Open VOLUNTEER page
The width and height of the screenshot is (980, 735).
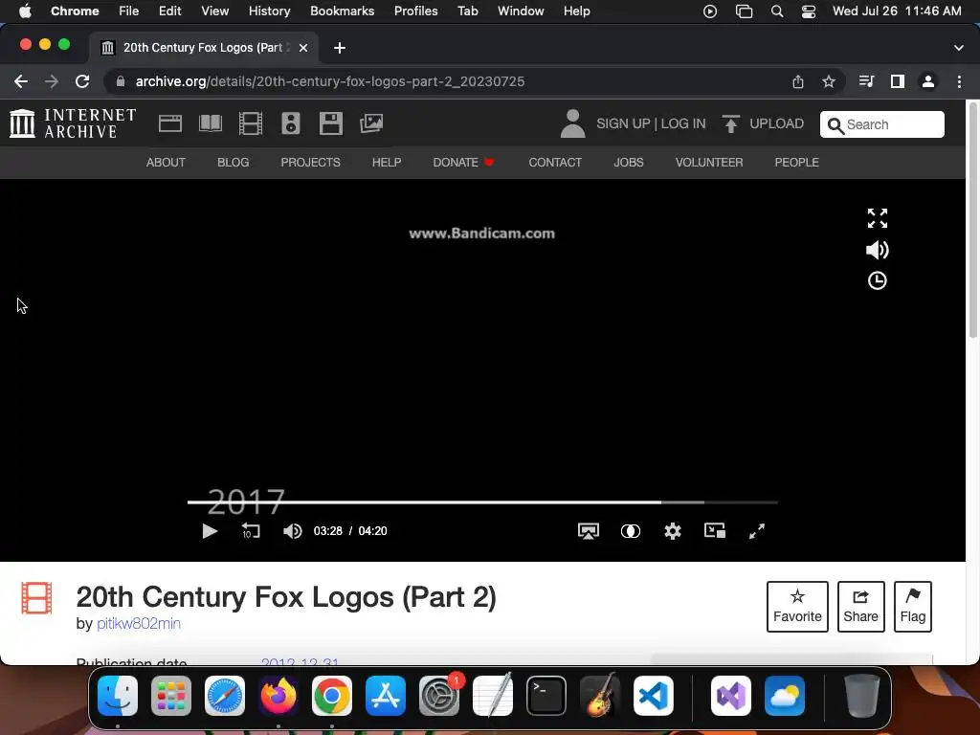point(709,163)
